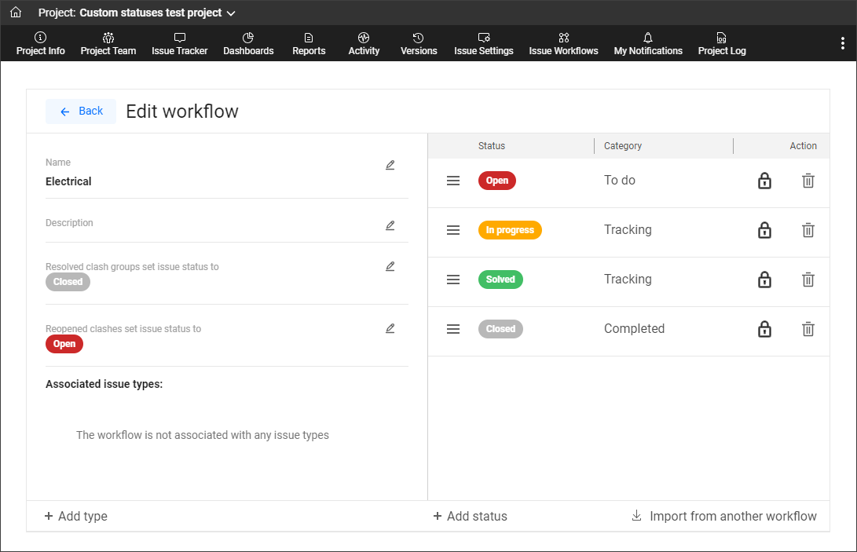Expand the project name dropdown

[x=230, y=13]
